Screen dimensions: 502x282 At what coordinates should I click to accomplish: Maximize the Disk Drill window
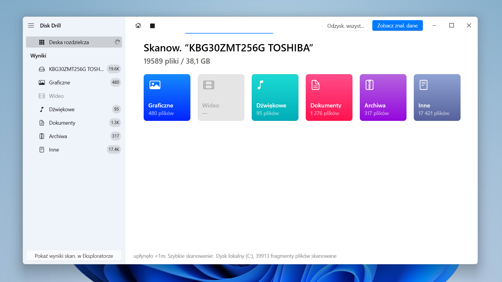[451, 26]
